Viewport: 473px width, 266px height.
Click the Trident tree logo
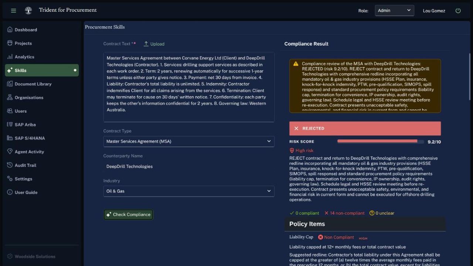pyautogui.click(x=28, y=10)
